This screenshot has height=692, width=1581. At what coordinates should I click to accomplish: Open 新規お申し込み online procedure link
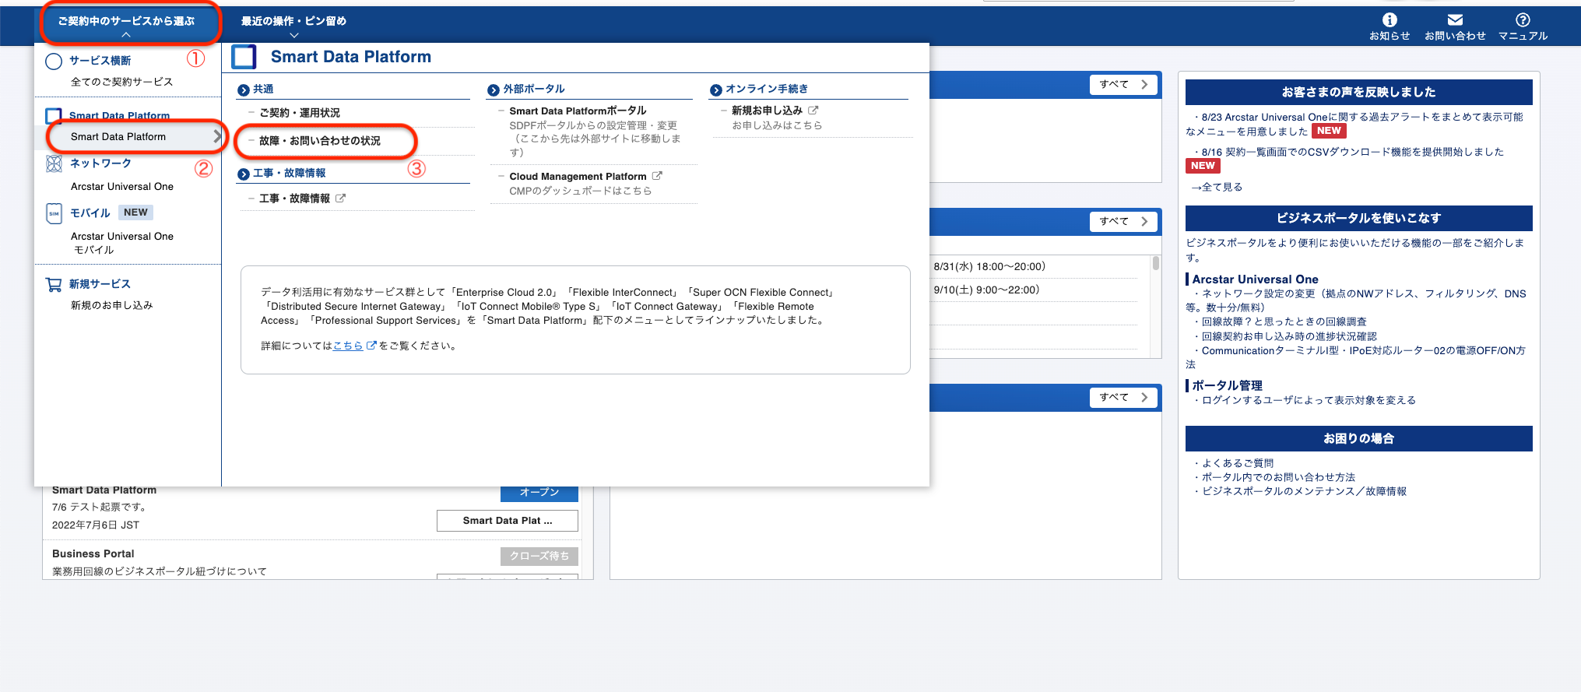767,111
